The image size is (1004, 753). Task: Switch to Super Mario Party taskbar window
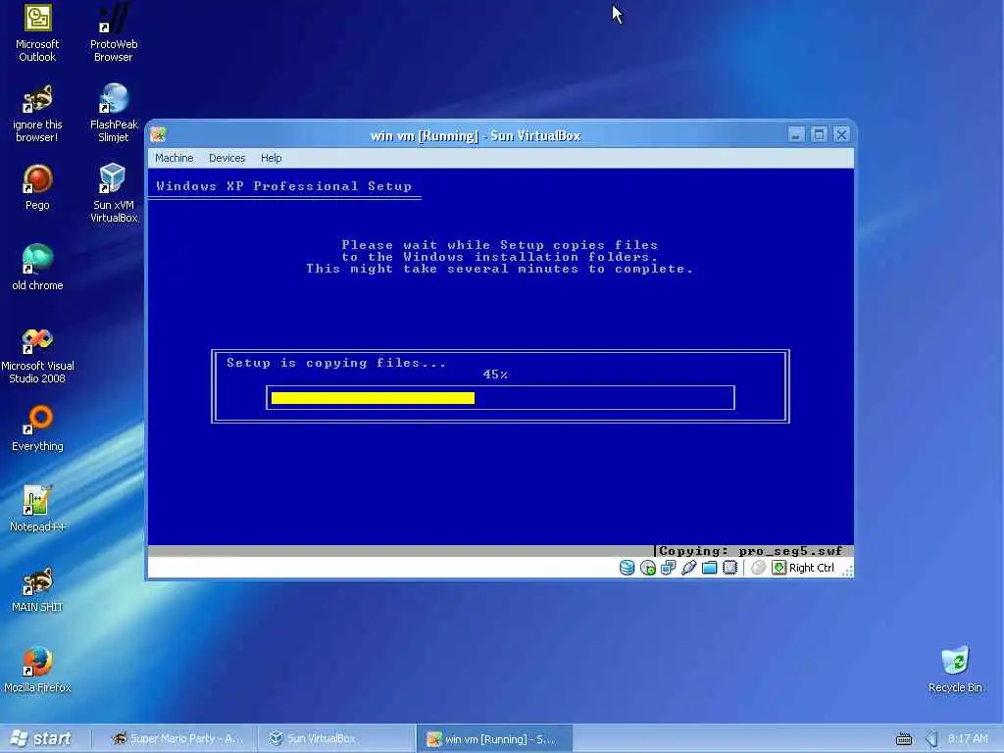[x=176, y=739]
